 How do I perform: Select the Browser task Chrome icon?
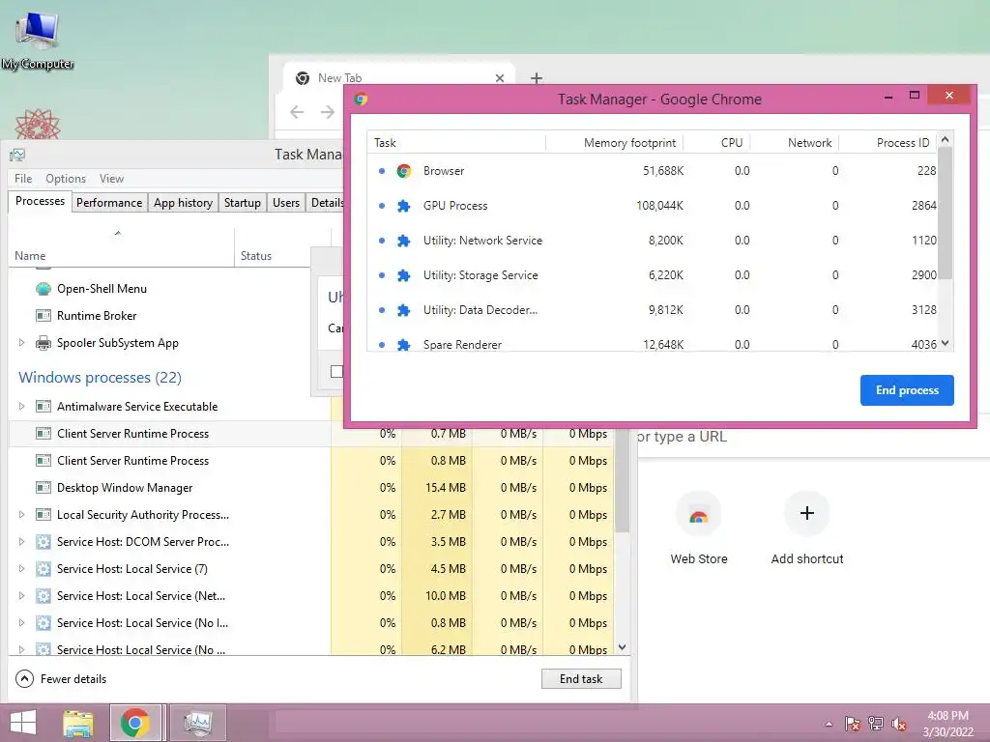pos(404,171)
